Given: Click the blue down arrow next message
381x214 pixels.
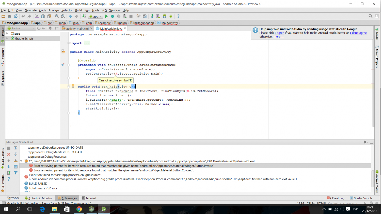Looking at the screenshot, I should pyautogui.click(x=9, y=167).
